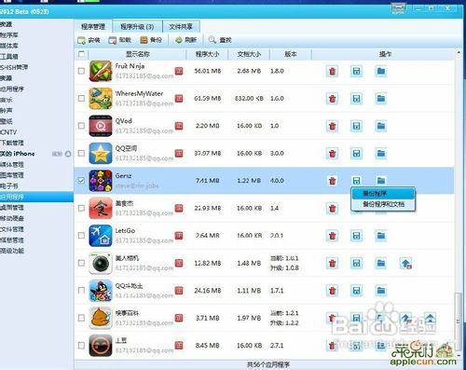Select the LetsGo checkbox
The height and width of the screenshot is (370, 466).
click(x=81, y=236)
